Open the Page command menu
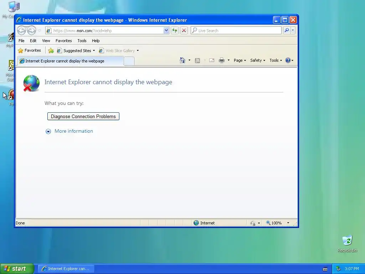365x274 pixels. coord(240,60)
